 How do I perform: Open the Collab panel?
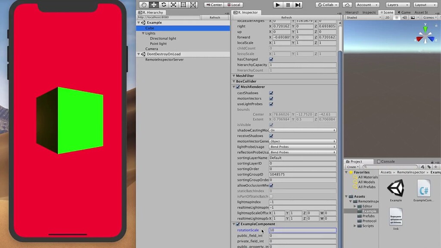click(327, 5)
